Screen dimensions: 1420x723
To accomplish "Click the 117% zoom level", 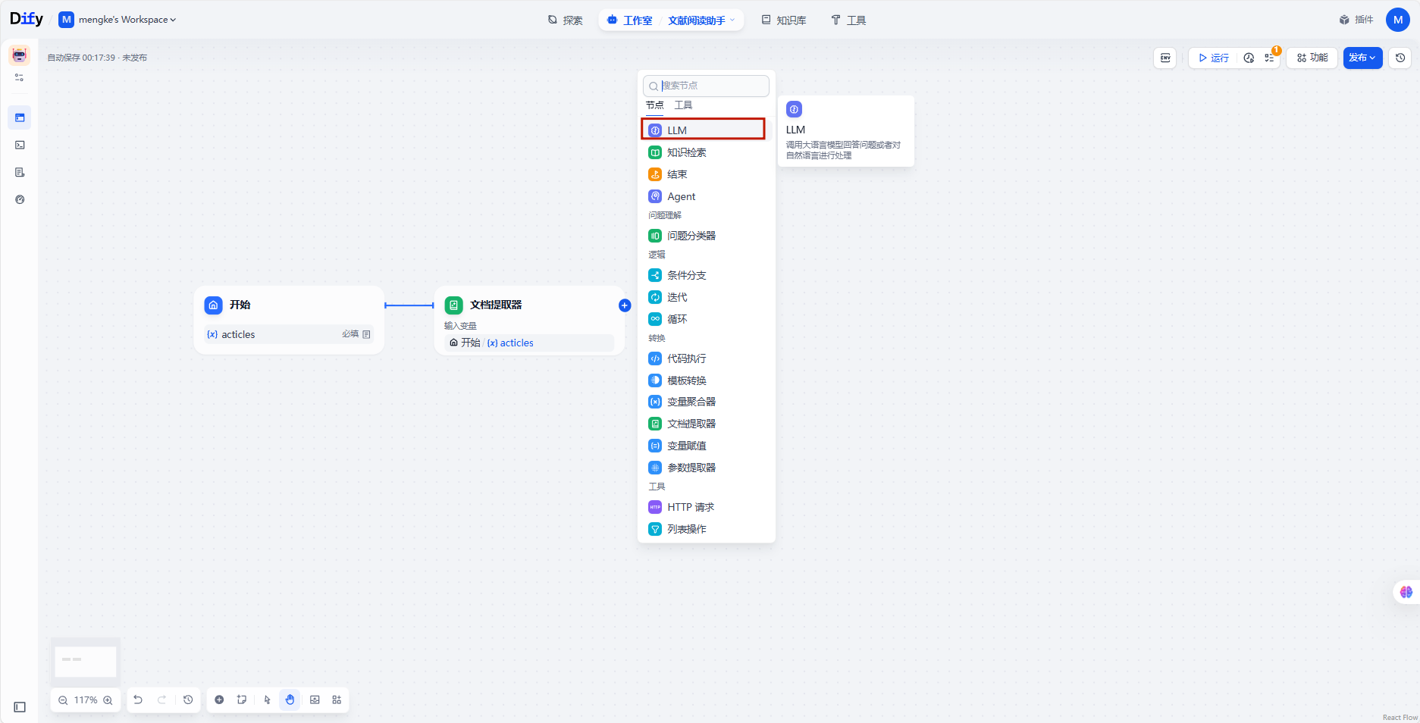I will [x=86, y=700].
